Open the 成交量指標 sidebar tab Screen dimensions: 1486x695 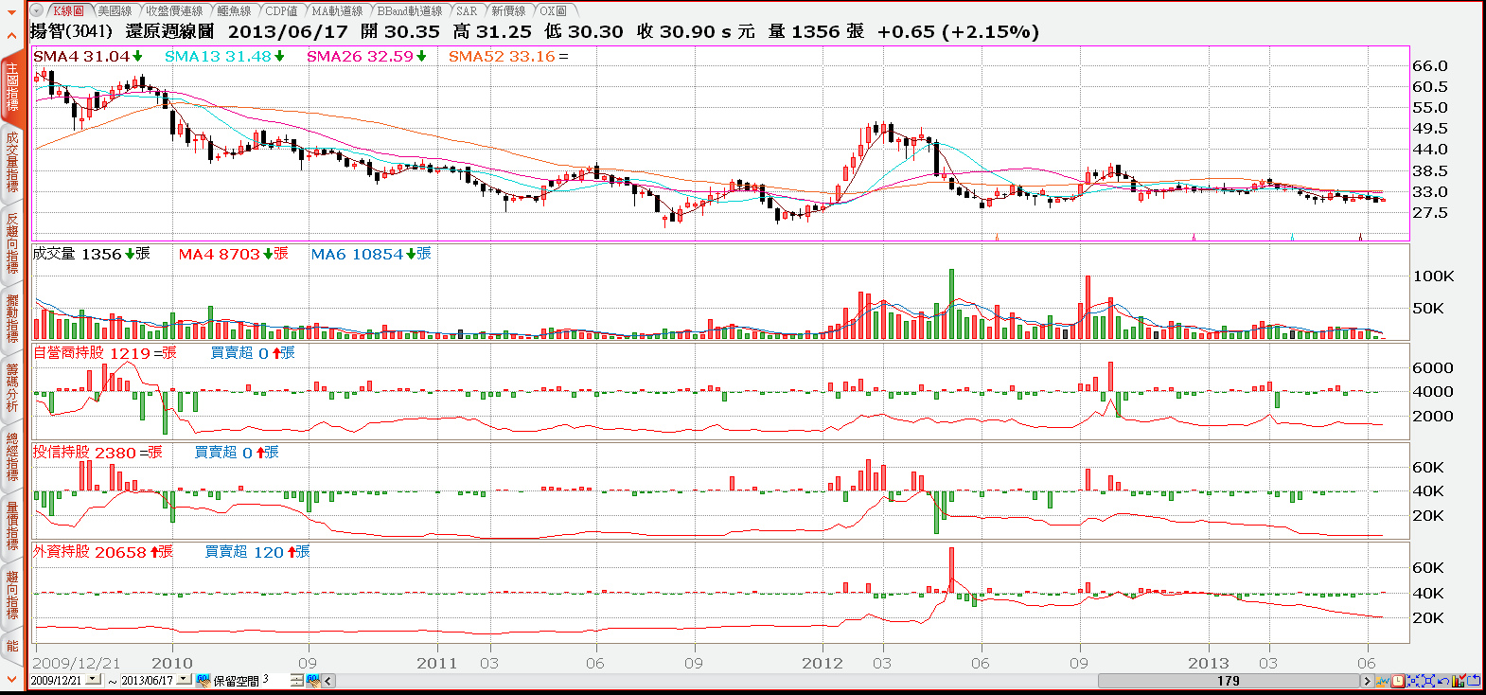pyautogui.click(x=11, y=162)
